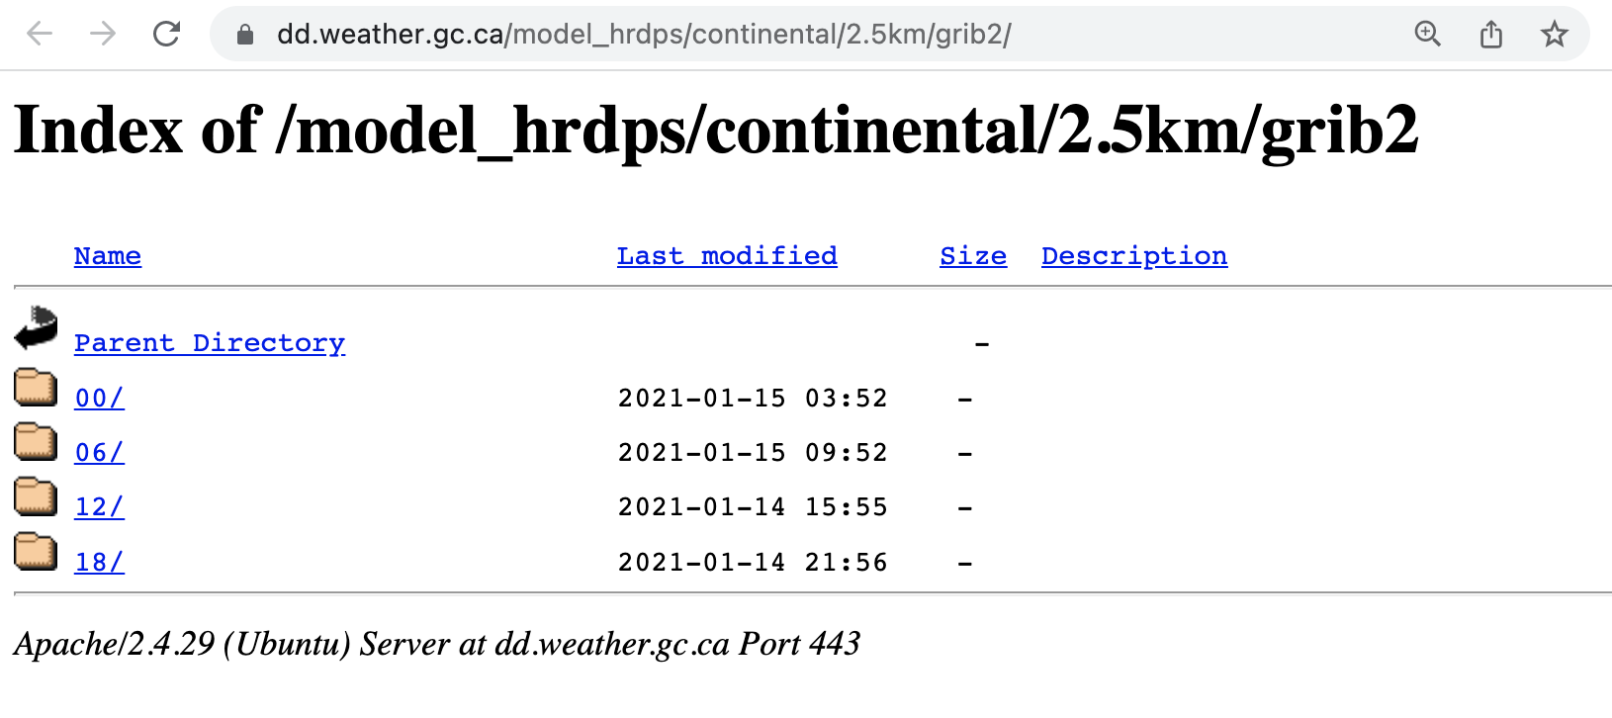Sort listing by Description column
This screenshot has width=1612, height=718.
pos(1134,256)
